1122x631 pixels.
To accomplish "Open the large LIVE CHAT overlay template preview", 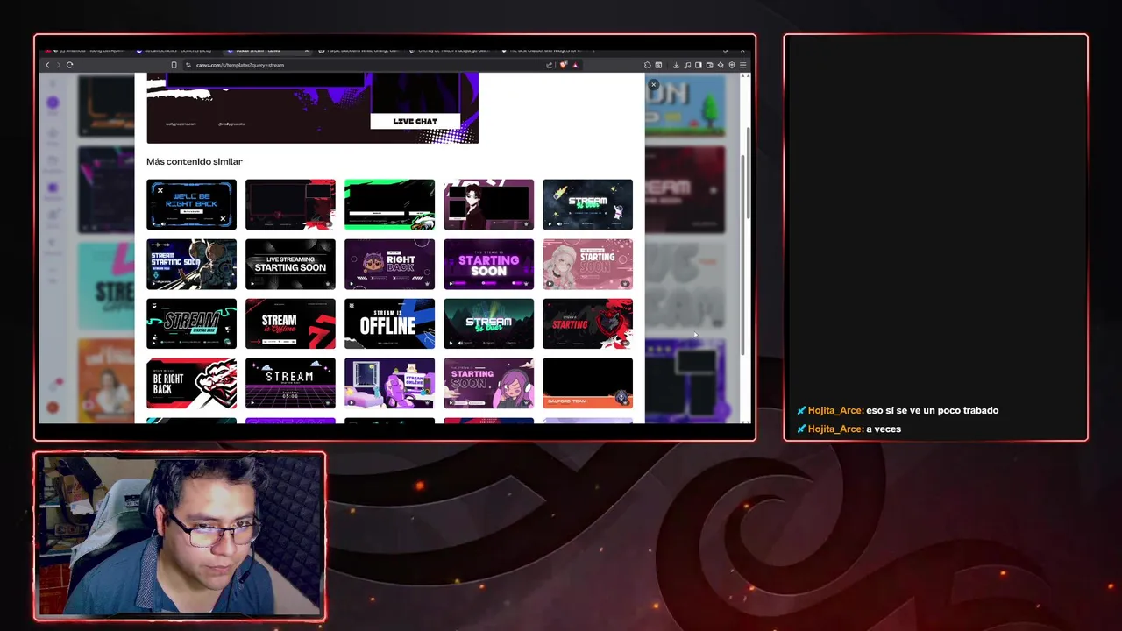I will point(312,108).
